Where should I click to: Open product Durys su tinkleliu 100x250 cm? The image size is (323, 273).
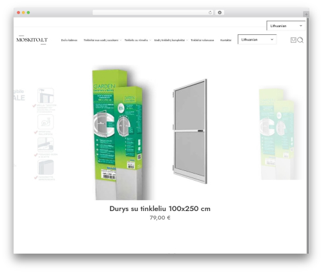(x=160, y=208)
